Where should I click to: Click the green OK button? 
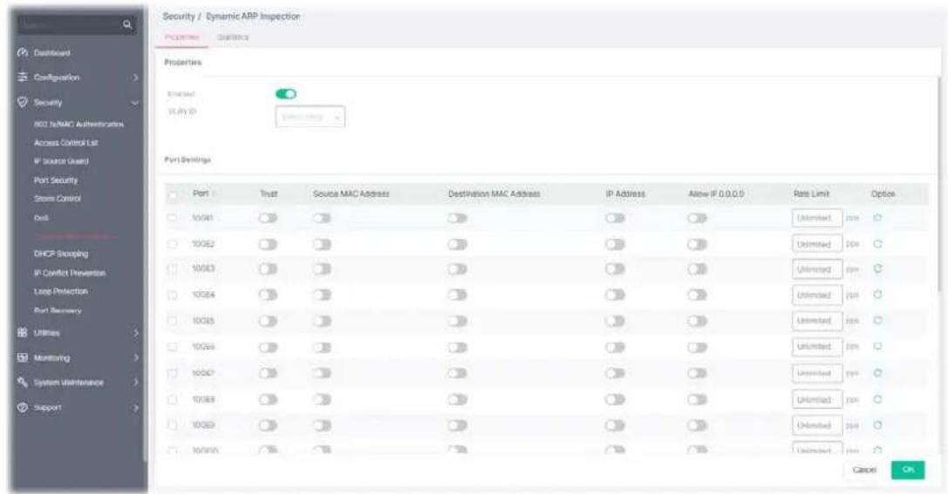(908, 470)
